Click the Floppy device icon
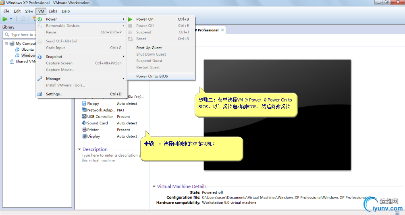 (84, 103)
